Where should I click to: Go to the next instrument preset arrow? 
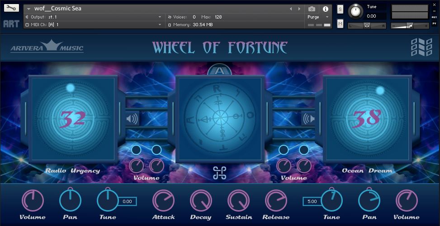click(x=299, y=9)
